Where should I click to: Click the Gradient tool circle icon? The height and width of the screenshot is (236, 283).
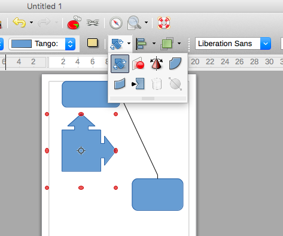tap(175, 84)
